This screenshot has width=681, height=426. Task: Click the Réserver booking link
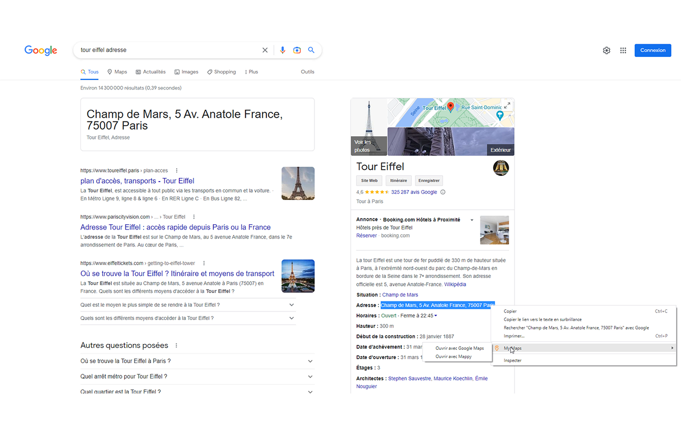coord(367,235)
